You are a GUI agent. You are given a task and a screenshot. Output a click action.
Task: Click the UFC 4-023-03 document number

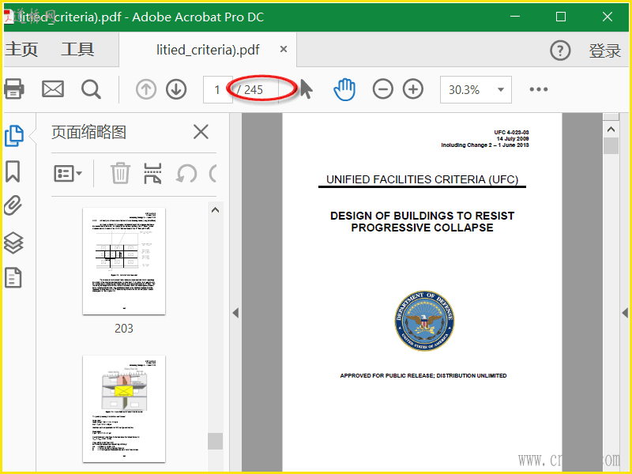[511, 132]
